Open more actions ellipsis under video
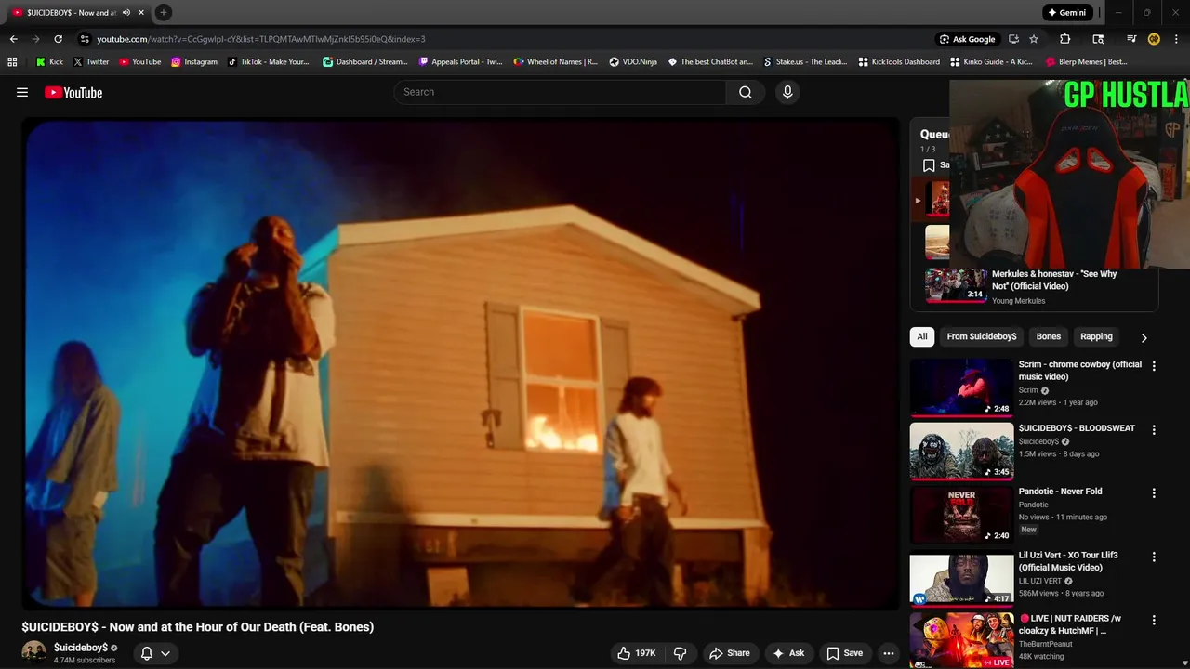Viewport: 1190px width, 669px height. [889, 653]
